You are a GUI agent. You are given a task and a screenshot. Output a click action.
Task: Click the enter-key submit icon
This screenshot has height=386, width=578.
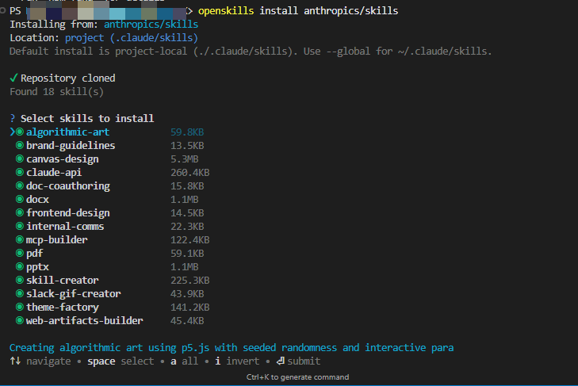281,361
